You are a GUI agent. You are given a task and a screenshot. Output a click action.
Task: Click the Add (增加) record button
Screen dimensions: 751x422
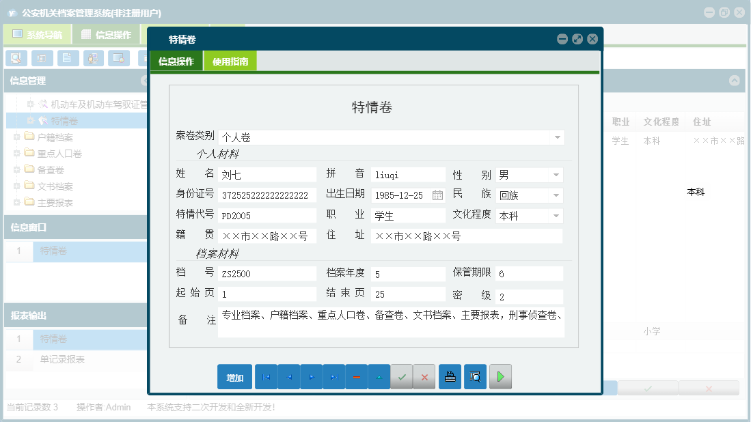pyautogui.click(x=234, y=376)
